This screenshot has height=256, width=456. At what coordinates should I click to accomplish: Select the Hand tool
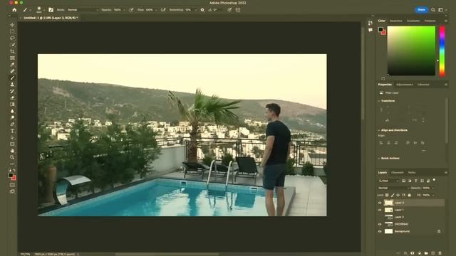click(12, 151)
